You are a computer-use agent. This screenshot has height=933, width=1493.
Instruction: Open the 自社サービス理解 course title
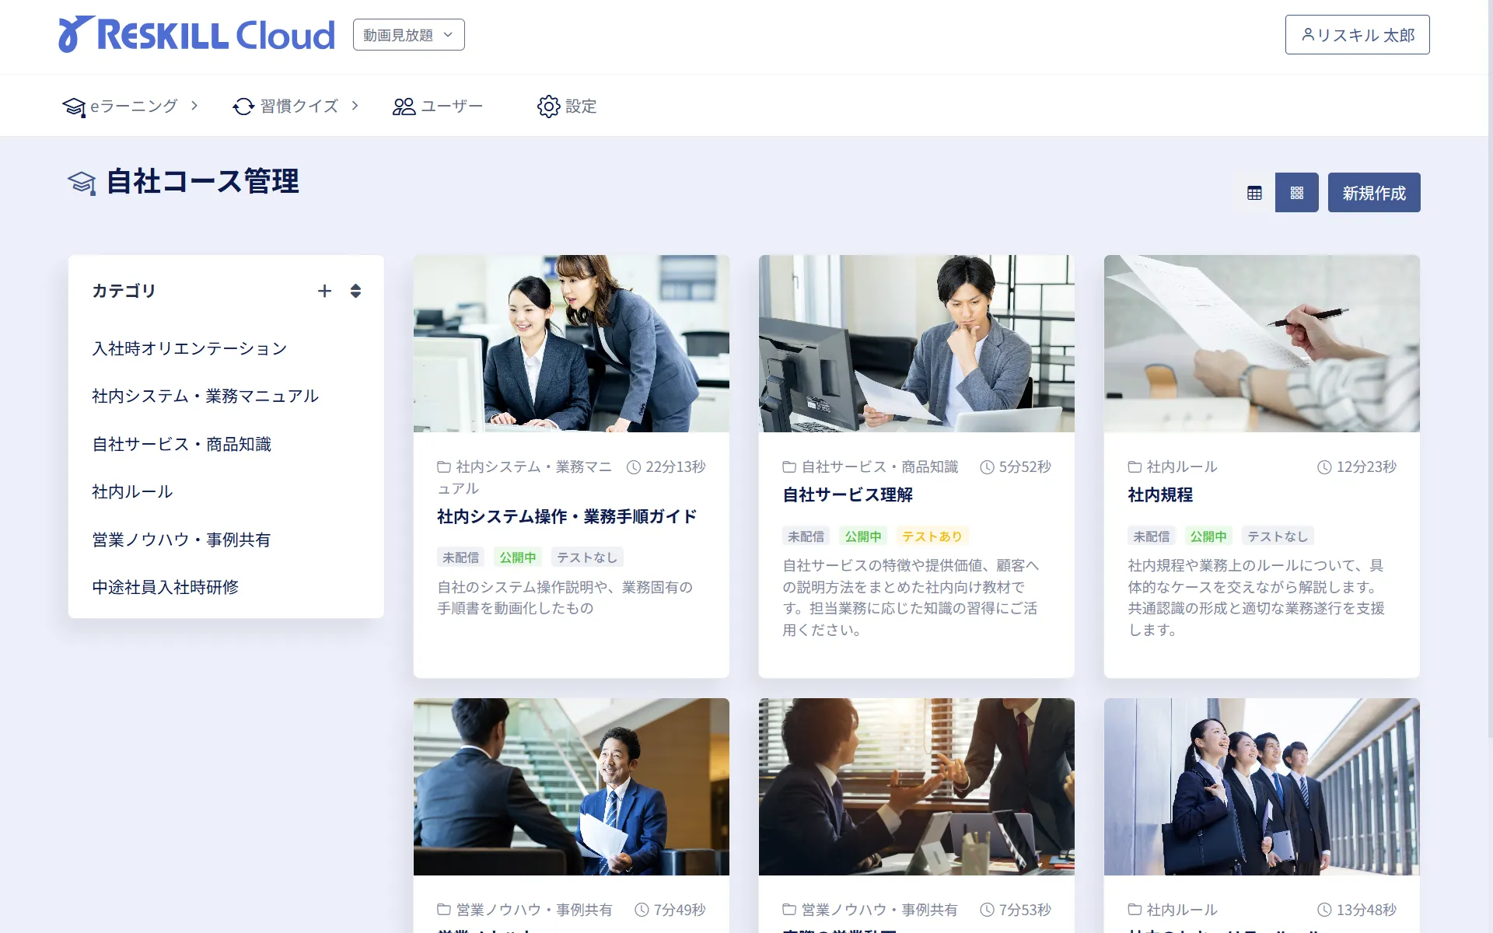tap(848, 494)
